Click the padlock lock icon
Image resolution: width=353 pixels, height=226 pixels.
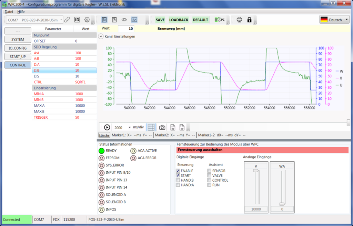tap(249, 20)
